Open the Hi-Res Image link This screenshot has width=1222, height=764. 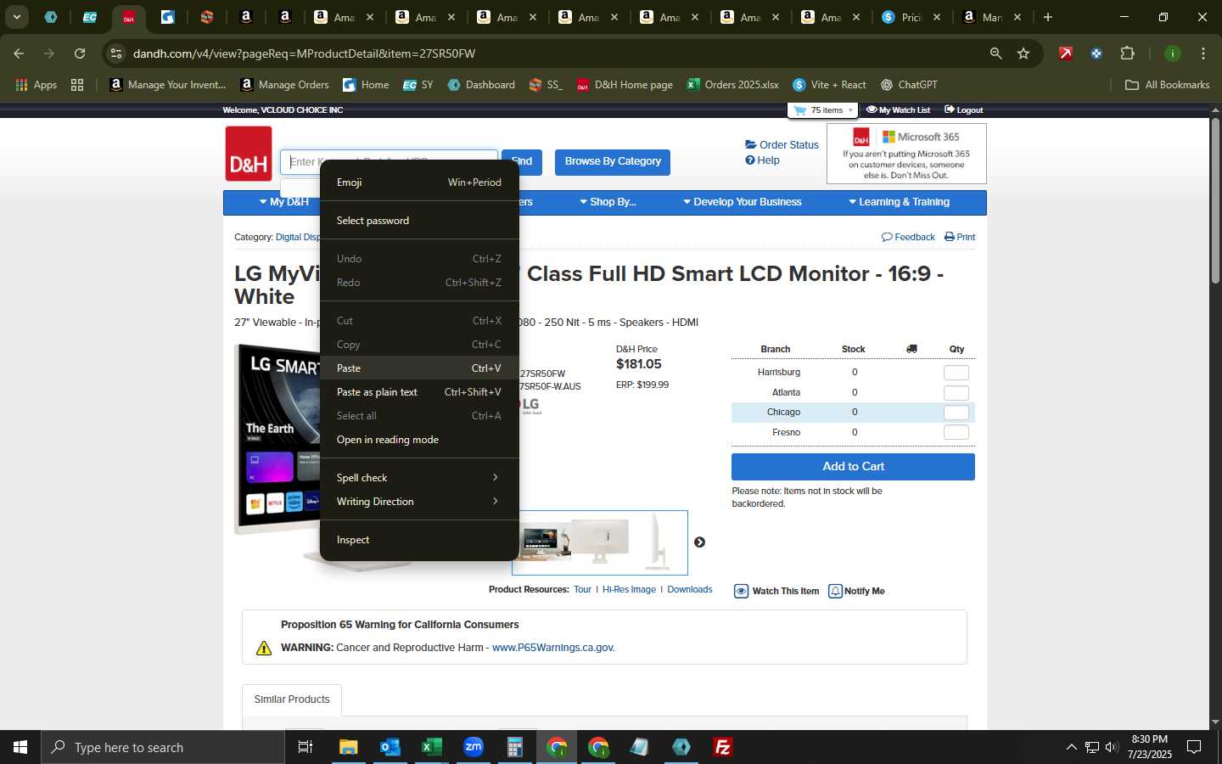(629, 590)
